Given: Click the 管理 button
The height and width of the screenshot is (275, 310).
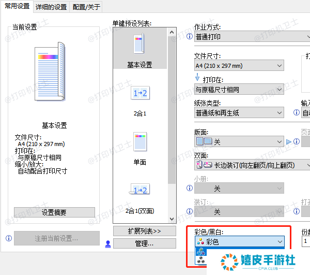Looking at the screenshot, I should (x=144, y=243).
